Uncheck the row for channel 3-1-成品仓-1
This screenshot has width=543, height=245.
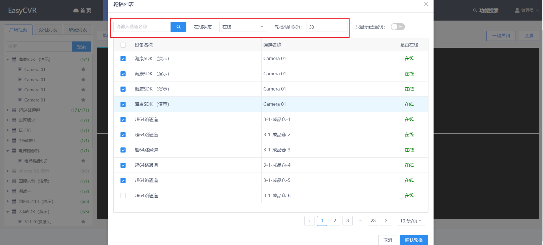tap(123, 120)
